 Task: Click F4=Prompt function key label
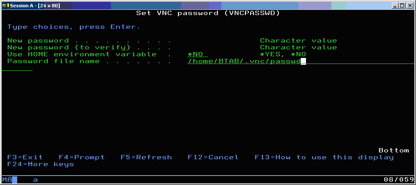pyautogui.click(x=82, y=158)
